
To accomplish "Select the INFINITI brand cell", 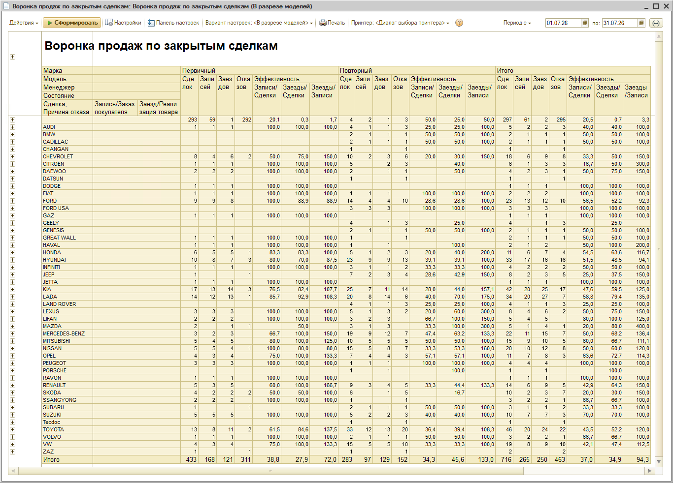I will [67, 267].
